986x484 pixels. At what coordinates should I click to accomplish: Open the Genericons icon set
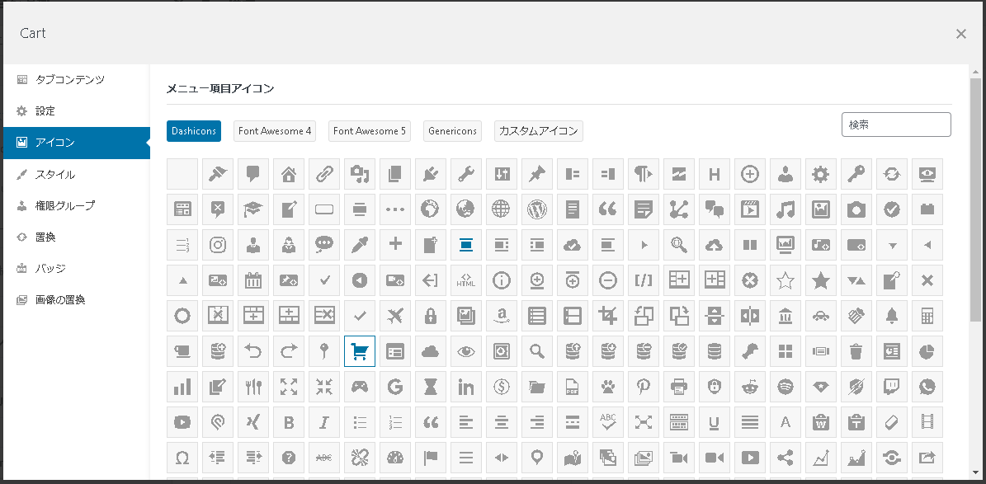pyautogui.click(x=453, y=131)
